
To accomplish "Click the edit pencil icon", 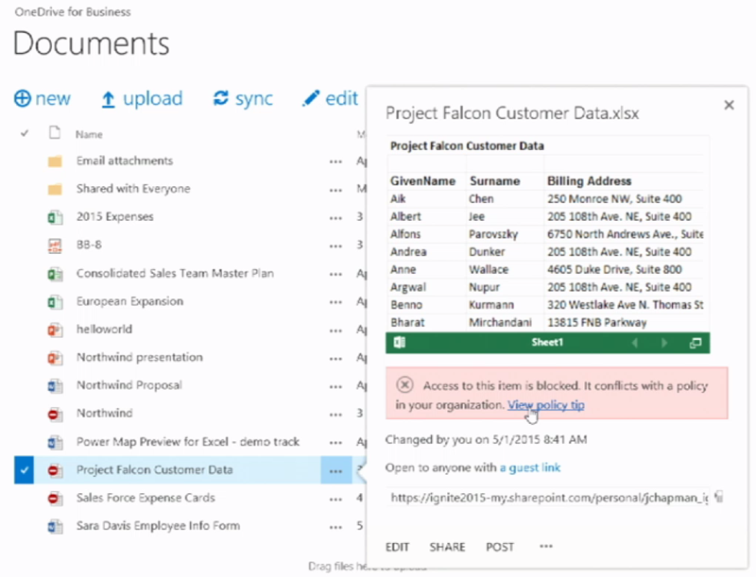I will (x=310, y=99).
